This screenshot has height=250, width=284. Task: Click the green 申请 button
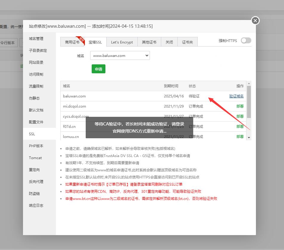tap(98, 69)
